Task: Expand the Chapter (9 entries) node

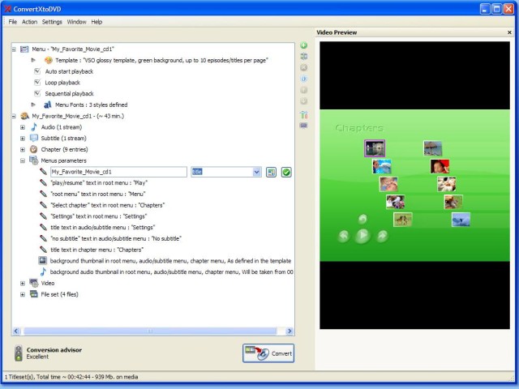Action: coord(23,149)
